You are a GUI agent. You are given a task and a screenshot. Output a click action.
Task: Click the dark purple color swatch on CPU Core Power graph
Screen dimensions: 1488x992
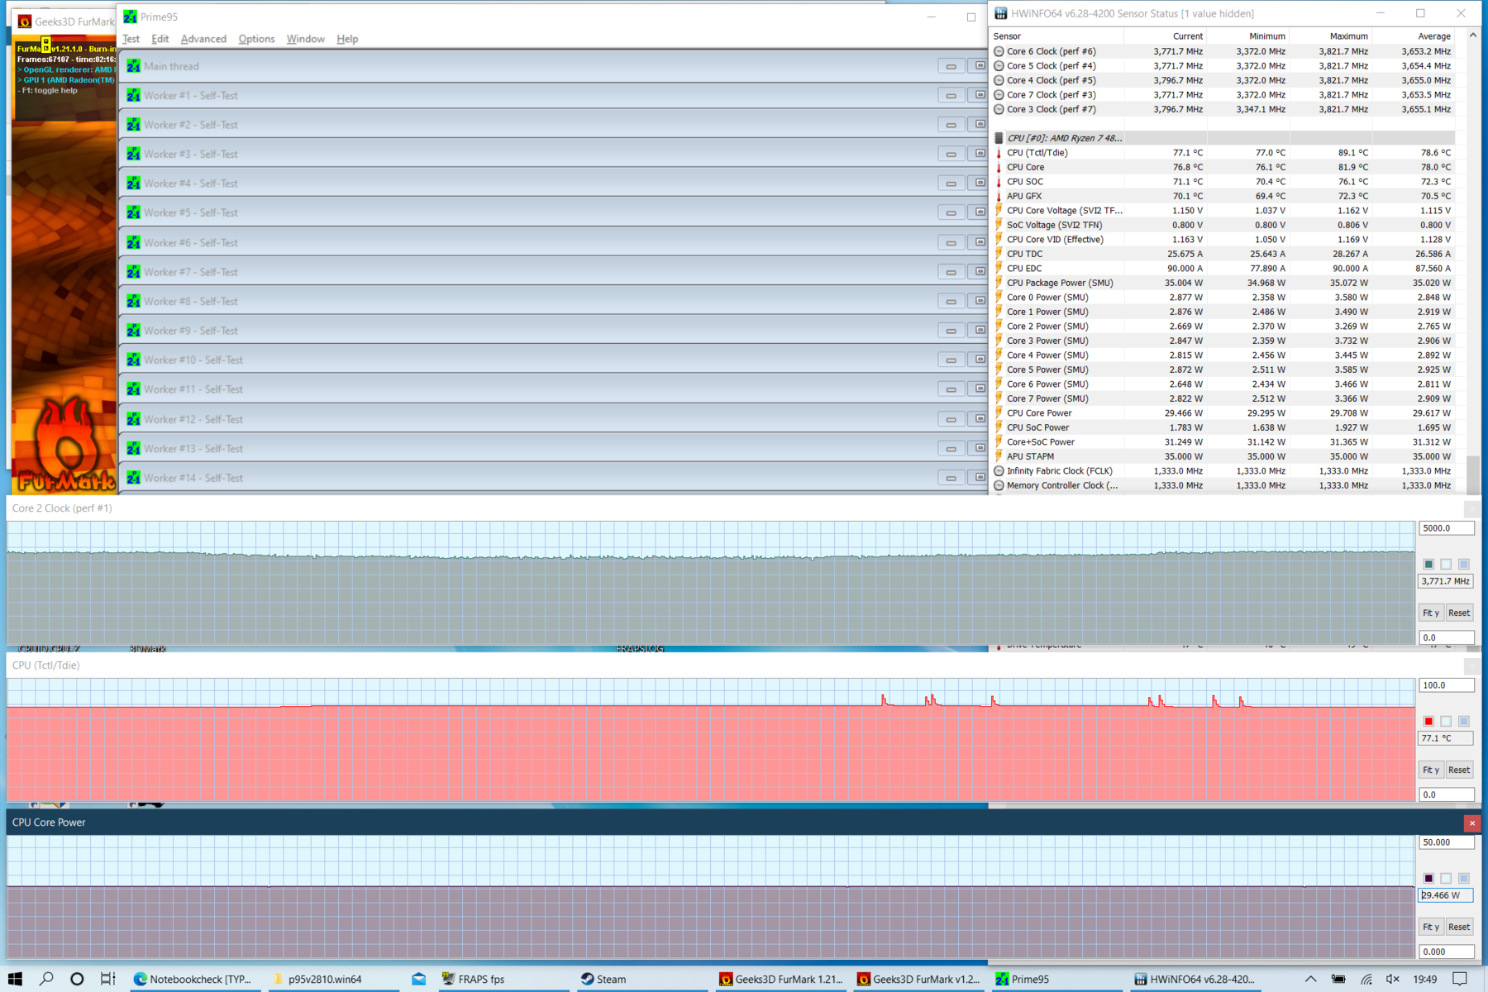pyautogui.click(x=1428, y=878)
